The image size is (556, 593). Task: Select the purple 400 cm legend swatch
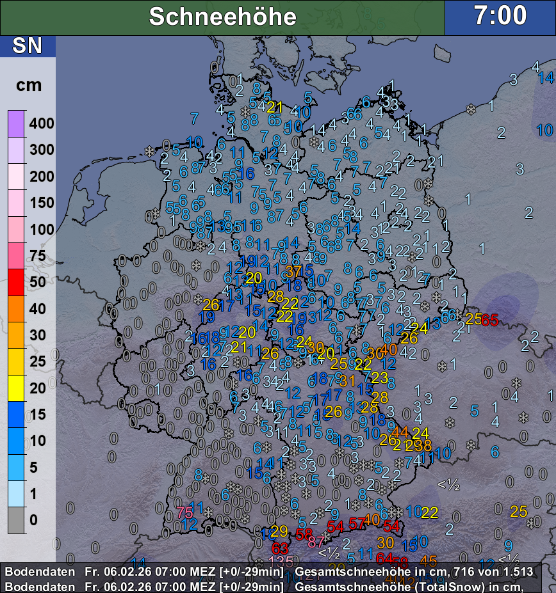pyautogui.click(x=16, y=123)
